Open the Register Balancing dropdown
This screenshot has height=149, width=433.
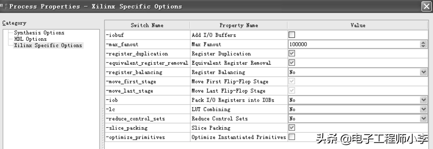tap(423, 72)
